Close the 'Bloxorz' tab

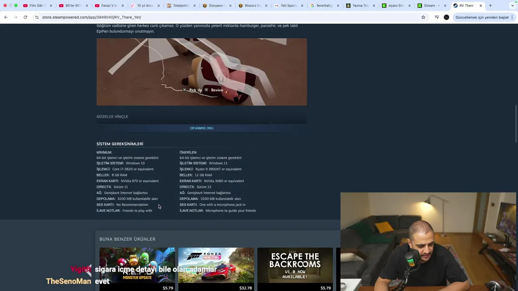(x=266, y=6)
